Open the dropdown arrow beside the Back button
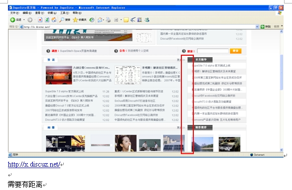 pyautogui.click(x=24, y=20)
